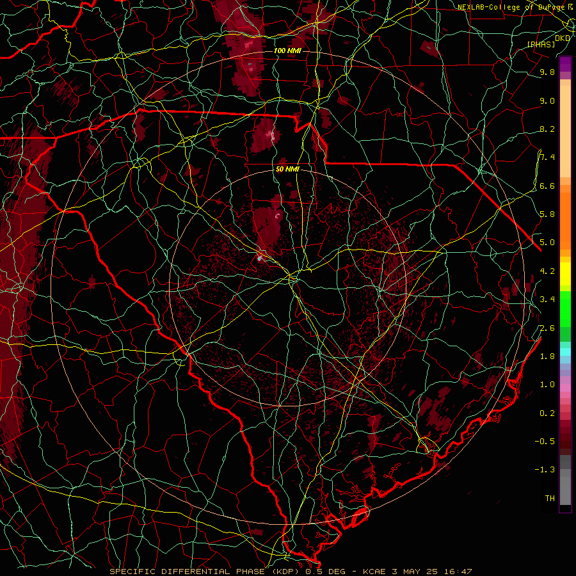The height and width of the screenshot is (576, 576).
Task: Click the 8.2 value on the color scale
Action: (x=547, y=129)
